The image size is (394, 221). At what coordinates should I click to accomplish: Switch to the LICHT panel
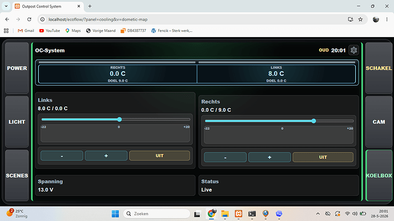17,122
